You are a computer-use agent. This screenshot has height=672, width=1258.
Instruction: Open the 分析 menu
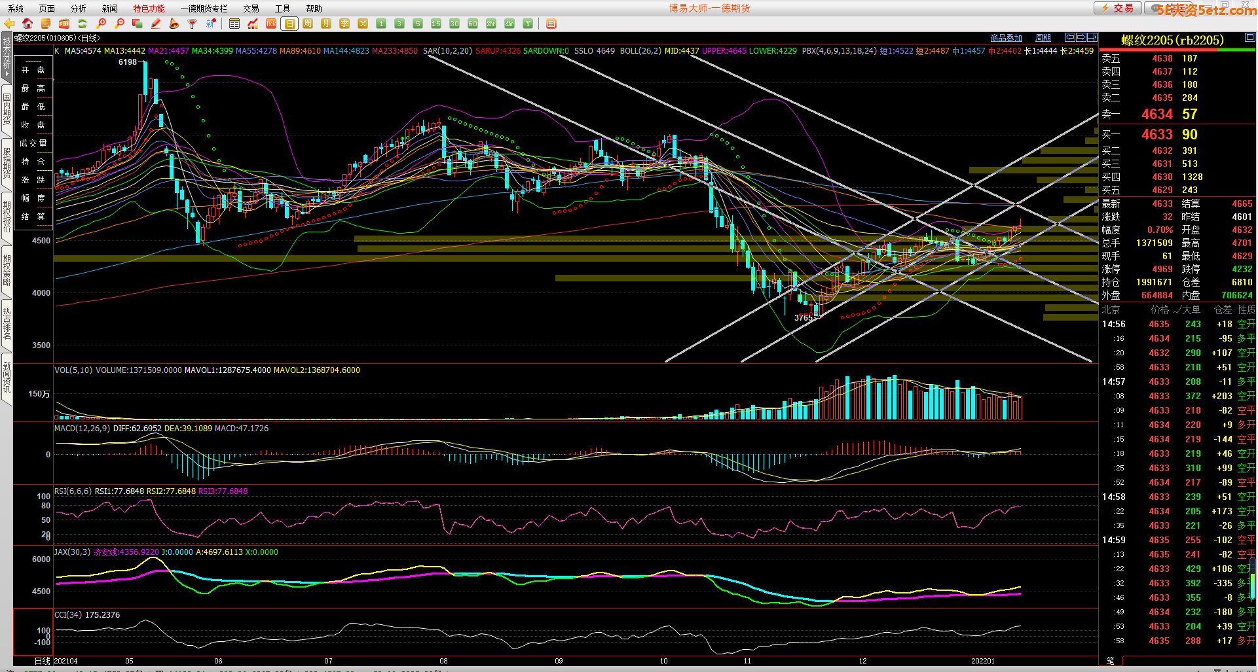pyautogui.click(x=78, y=9)
